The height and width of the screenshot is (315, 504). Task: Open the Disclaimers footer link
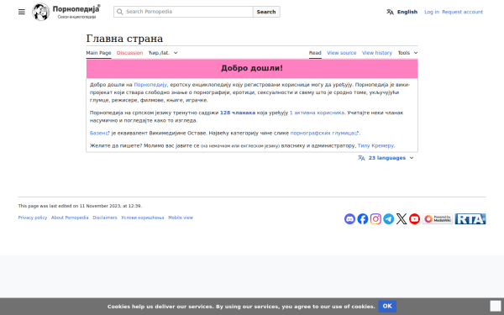[x=105, y=218]
